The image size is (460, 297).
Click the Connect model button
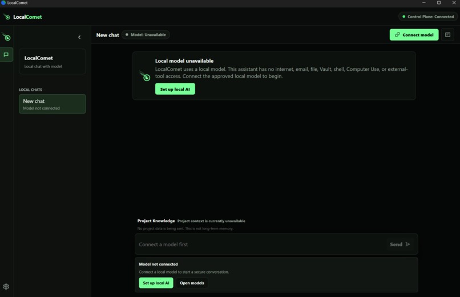[x=414, y=35]
